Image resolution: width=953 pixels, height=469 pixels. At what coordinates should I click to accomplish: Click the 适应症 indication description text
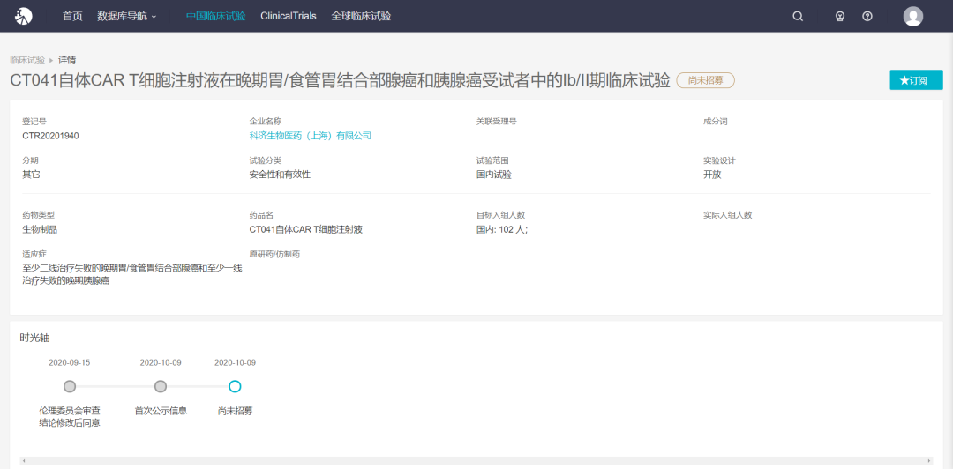[x=131, y=274]
